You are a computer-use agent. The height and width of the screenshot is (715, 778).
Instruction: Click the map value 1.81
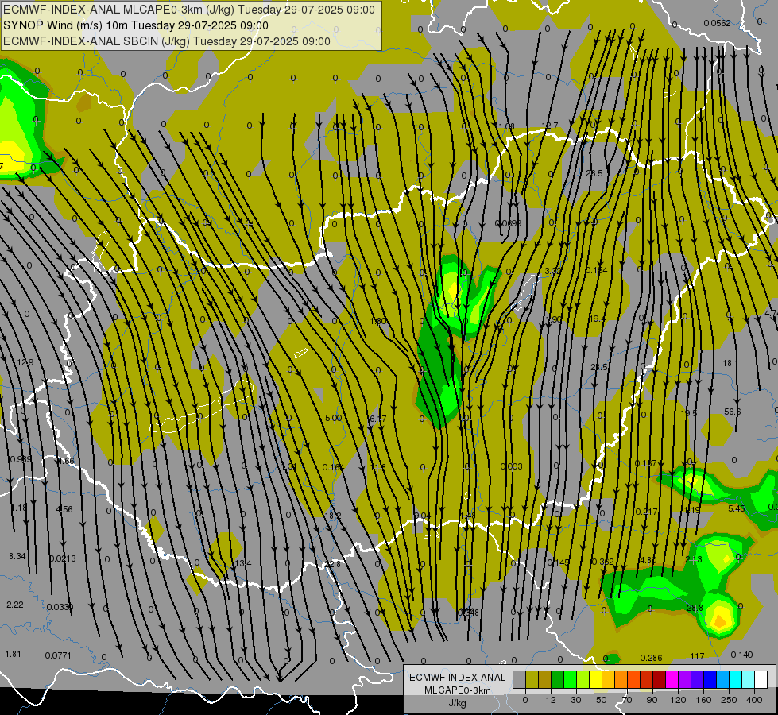click(x=13, y=654)
